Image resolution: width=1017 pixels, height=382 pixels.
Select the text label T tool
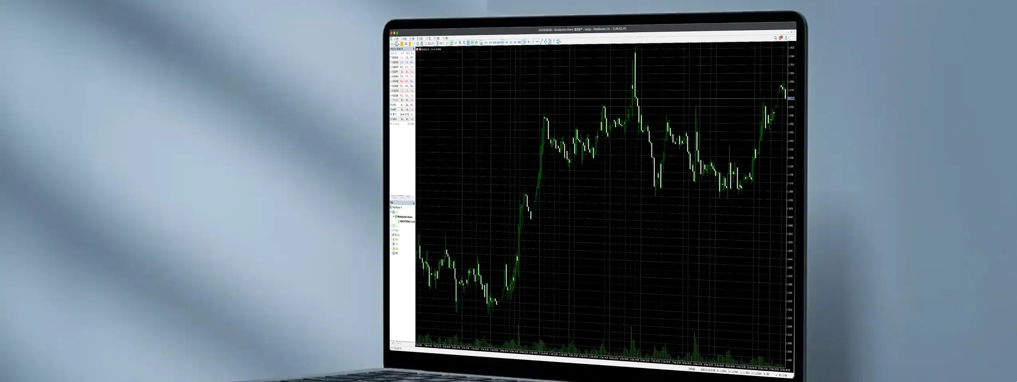point(554,42)
